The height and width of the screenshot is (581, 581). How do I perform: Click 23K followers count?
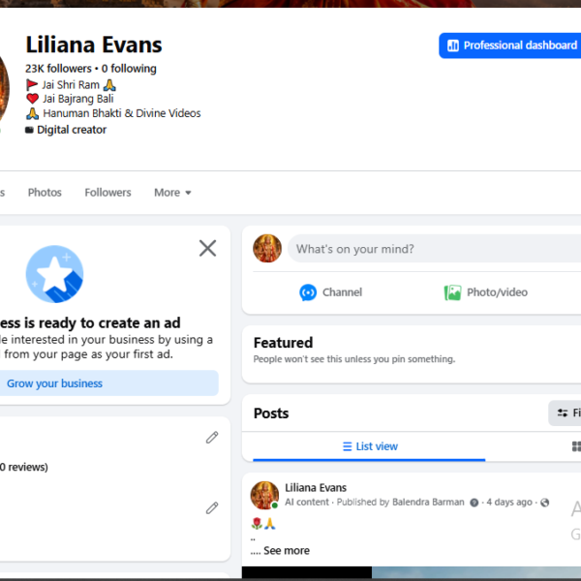(x=58, y=69)
